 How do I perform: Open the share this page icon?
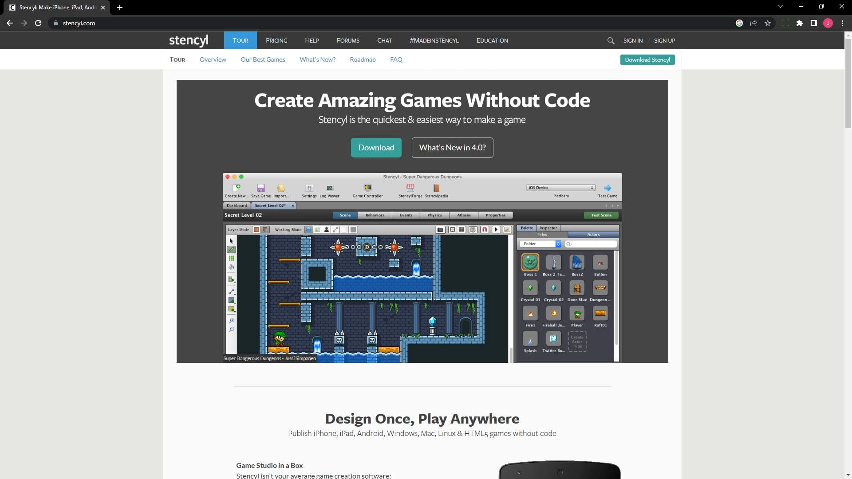tap(753, 23)
